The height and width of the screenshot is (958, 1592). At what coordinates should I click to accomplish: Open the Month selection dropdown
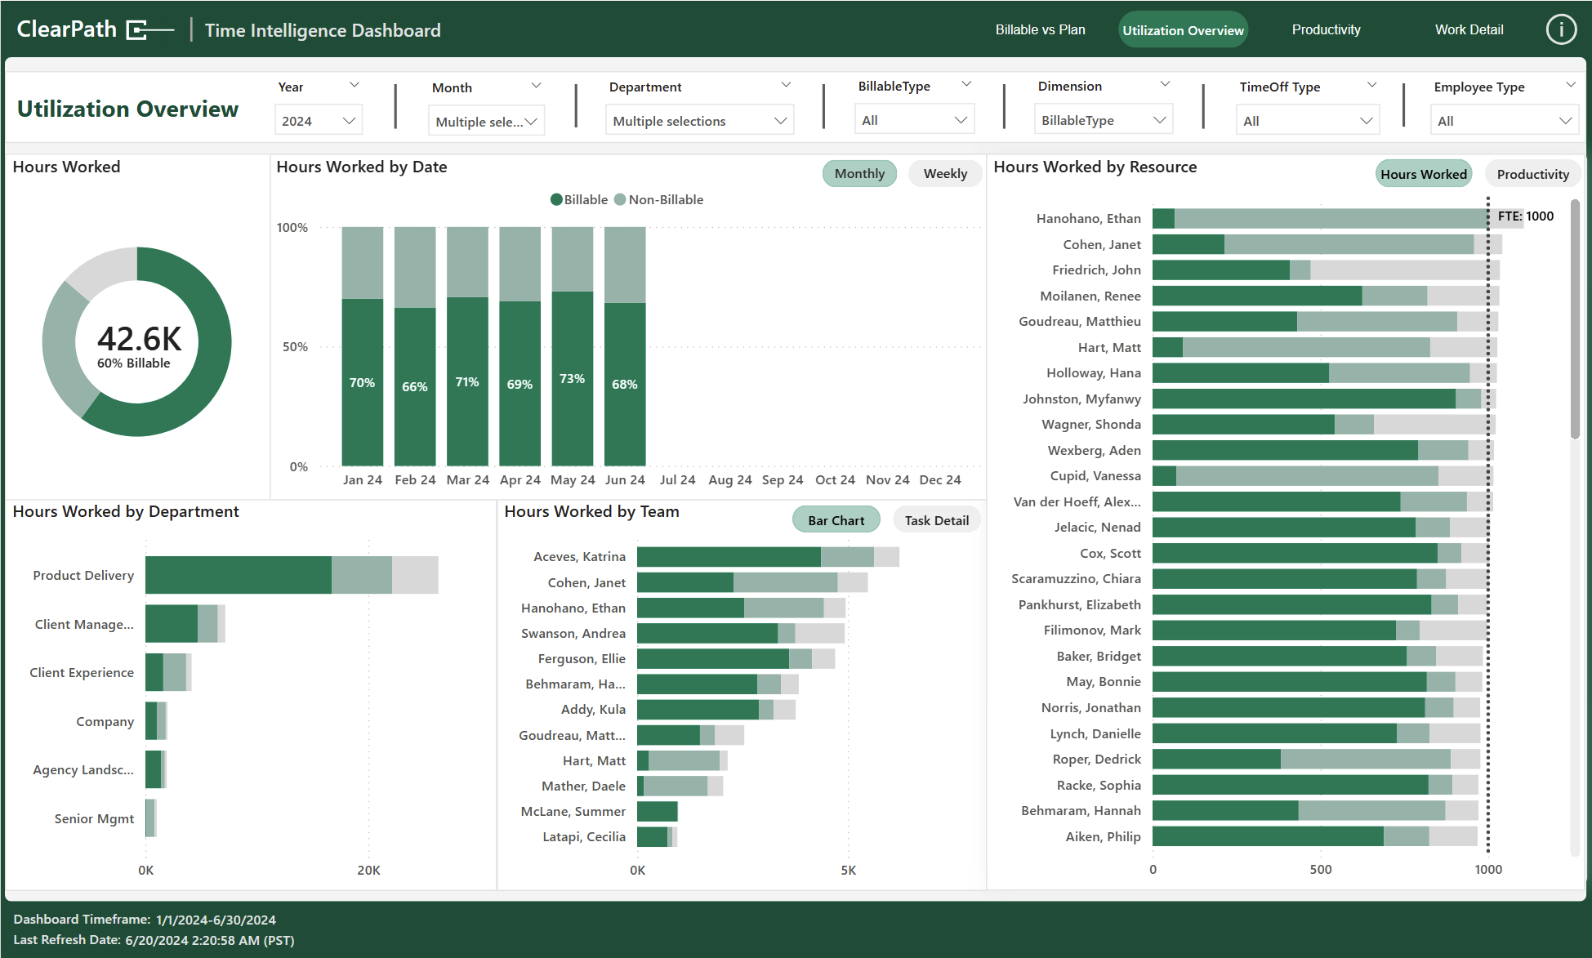(x=486, y=122)
